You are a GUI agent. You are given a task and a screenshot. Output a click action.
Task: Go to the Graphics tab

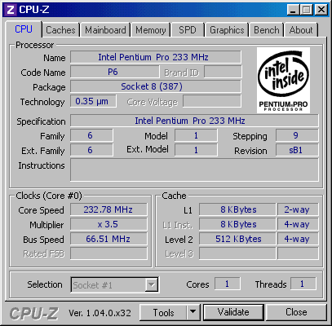[x=227, y=30]
